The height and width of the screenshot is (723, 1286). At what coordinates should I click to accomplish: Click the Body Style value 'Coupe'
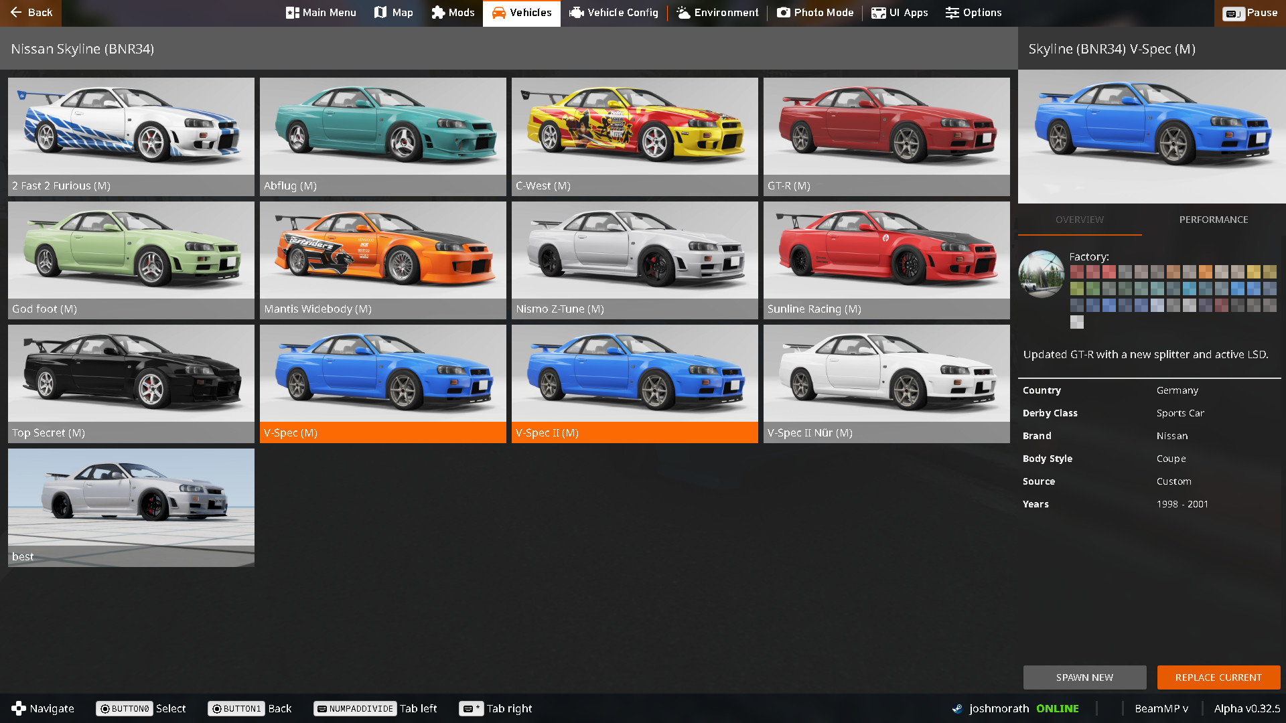pyautogui.click(x=1171, y=459)
